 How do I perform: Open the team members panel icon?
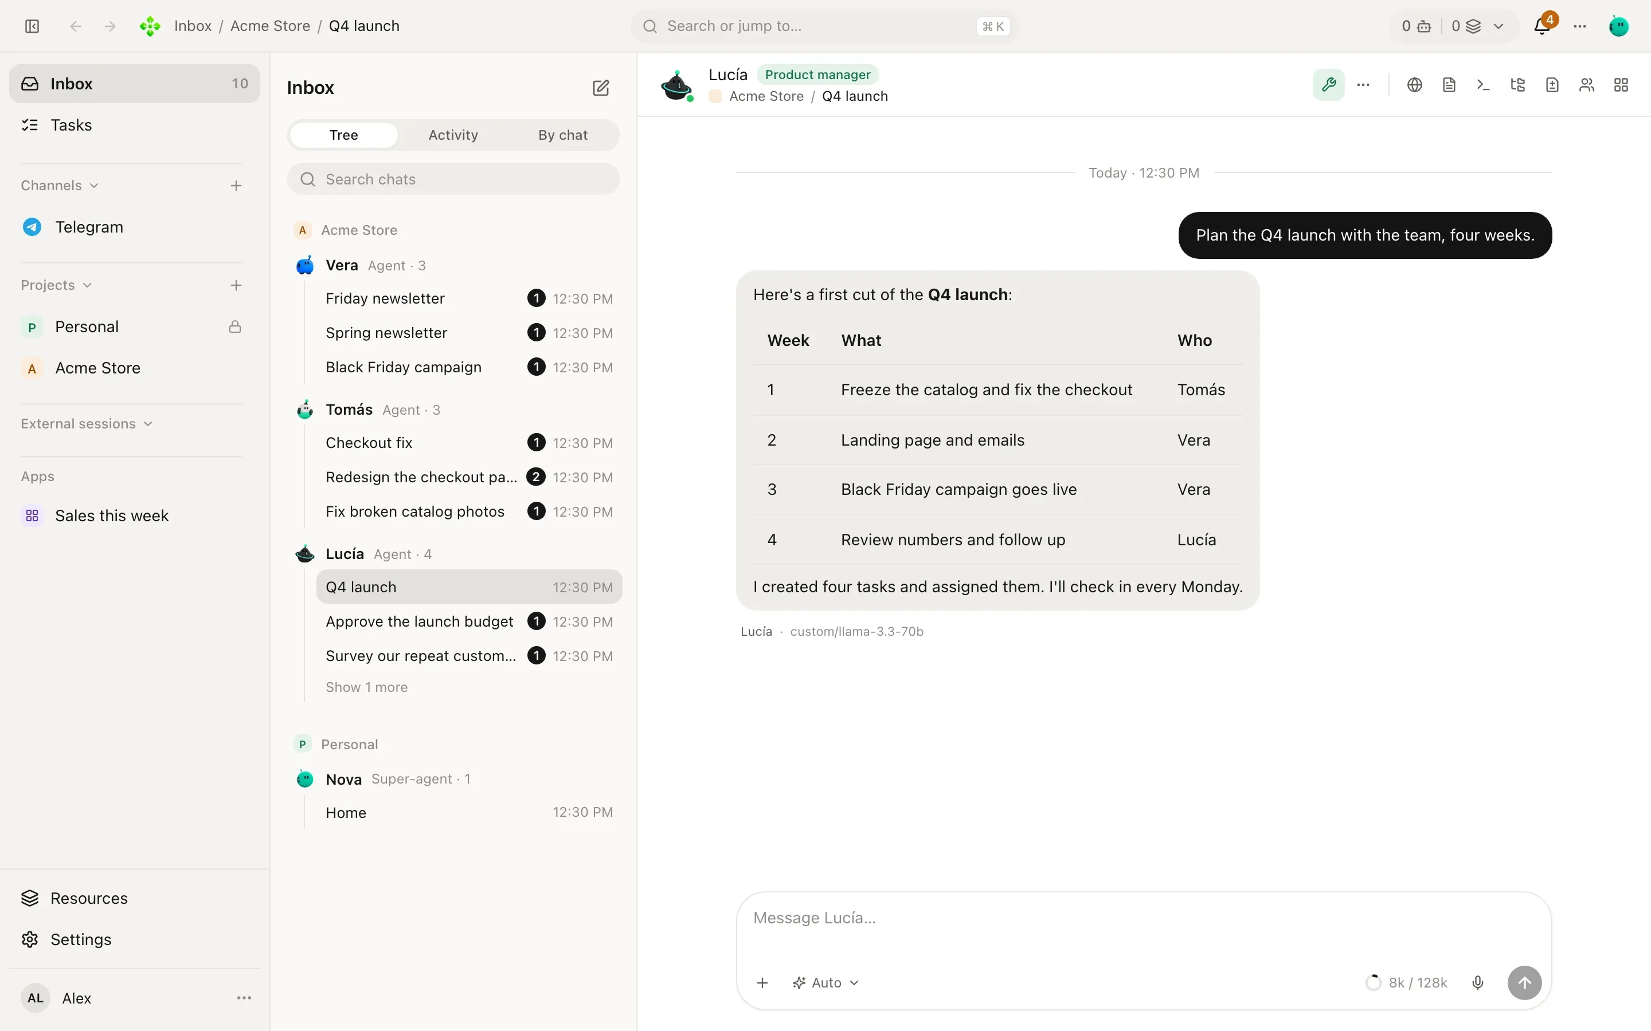click(1587, 85)
